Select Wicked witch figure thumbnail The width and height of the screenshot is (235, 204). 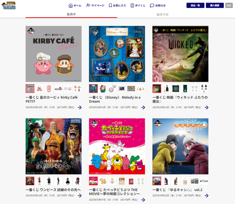166,89
